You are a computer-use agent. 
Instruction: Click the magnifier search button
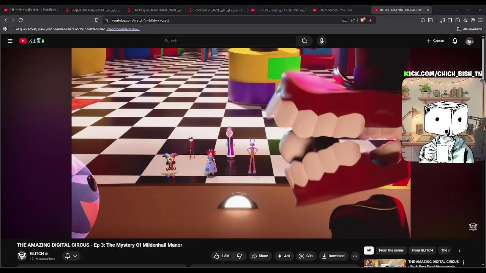pyautogui.click(x=305, y=41)
